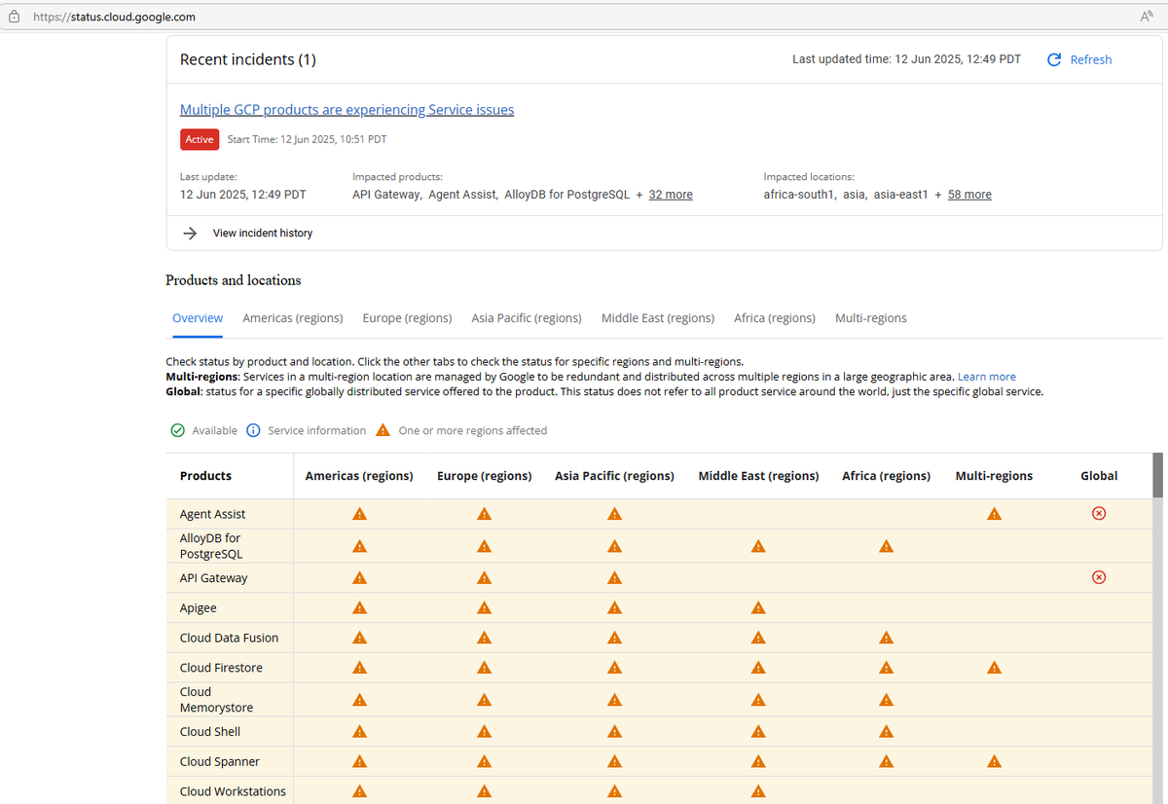Click the blue Service information legend icon
1168x804 pixels.
point(253,430)
